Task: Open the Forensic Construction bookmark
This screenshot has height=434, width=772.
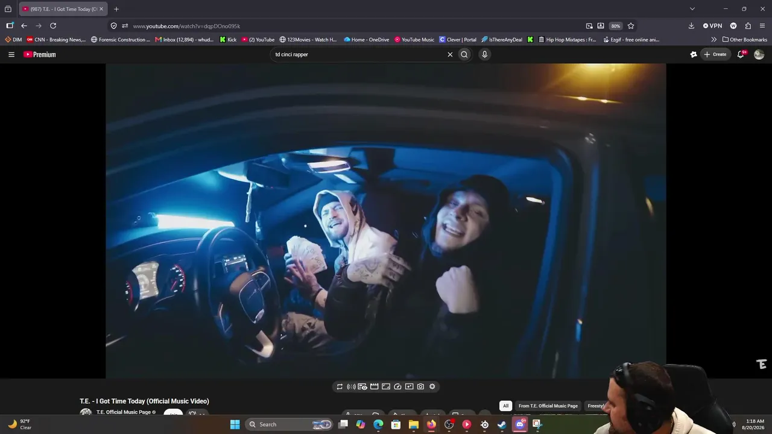Action: point(121,40)
